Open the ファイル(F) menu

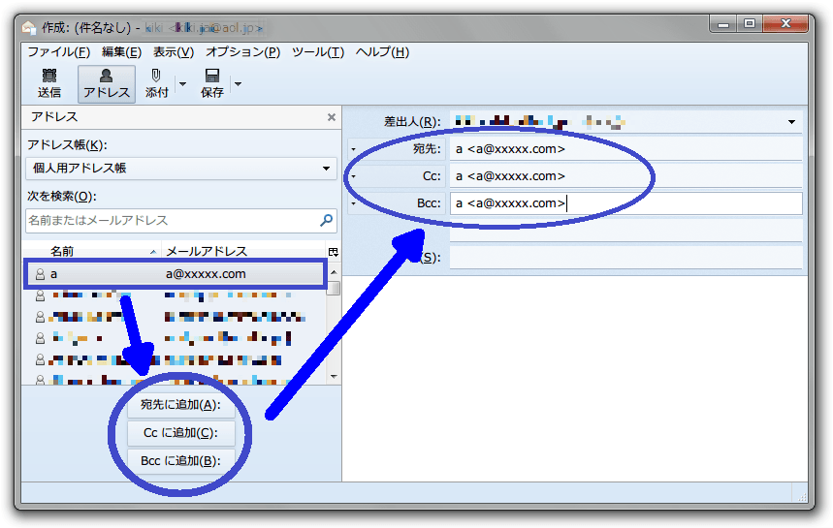[x=58, y=52]
